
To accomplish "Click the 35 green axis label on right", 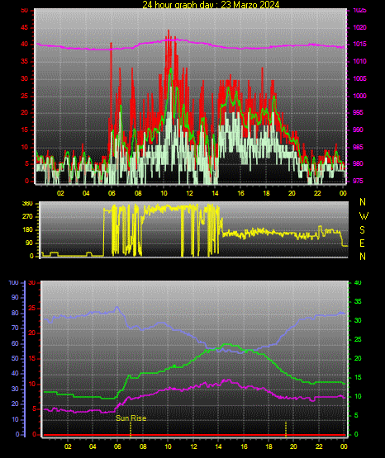I will click(x=358, y=301).
